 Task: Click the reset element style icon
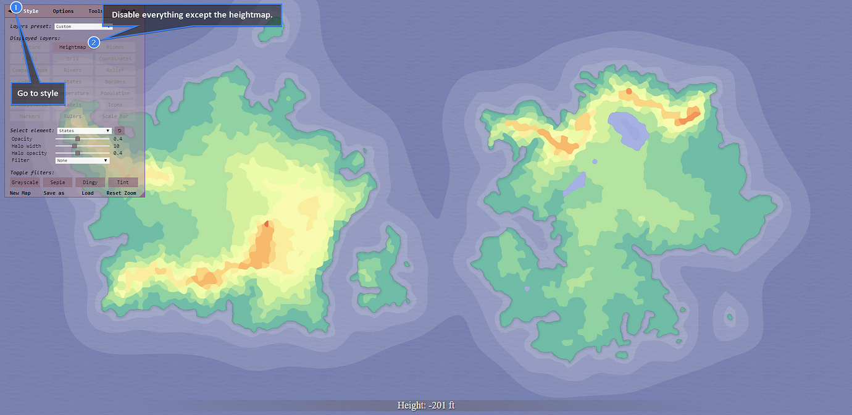click(x=119, y=130)
